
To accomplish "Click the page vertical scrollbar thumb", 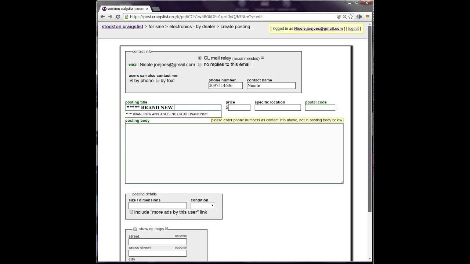I will (x=370, y=119).
